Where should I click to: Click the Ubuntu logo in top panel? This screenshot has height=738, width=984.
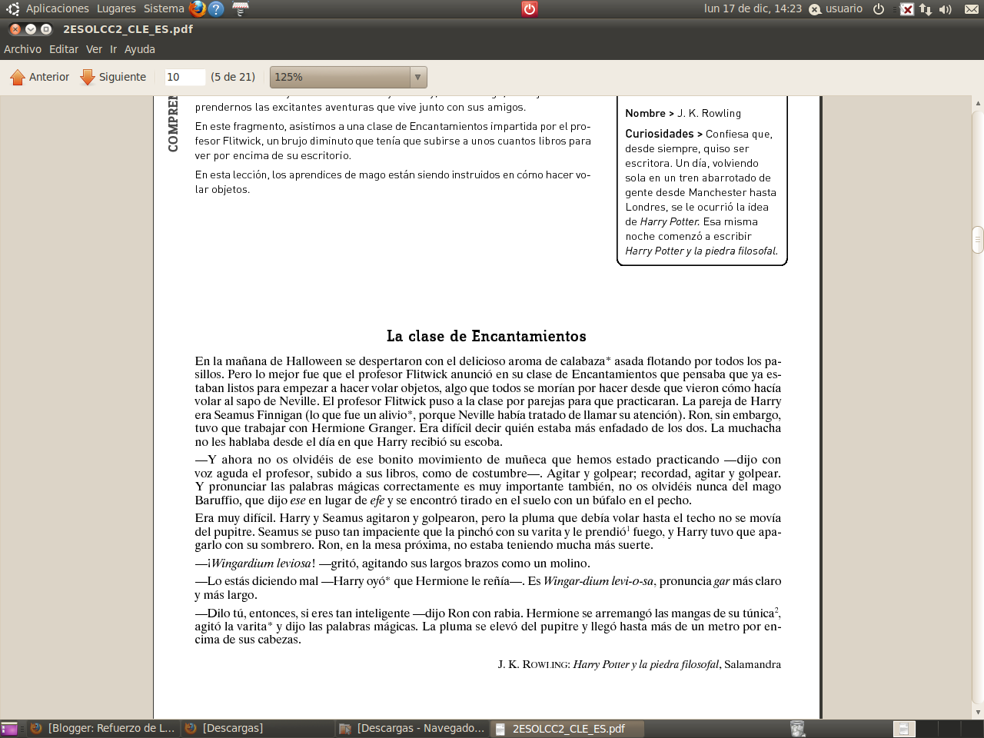click(x=12, y=9)
